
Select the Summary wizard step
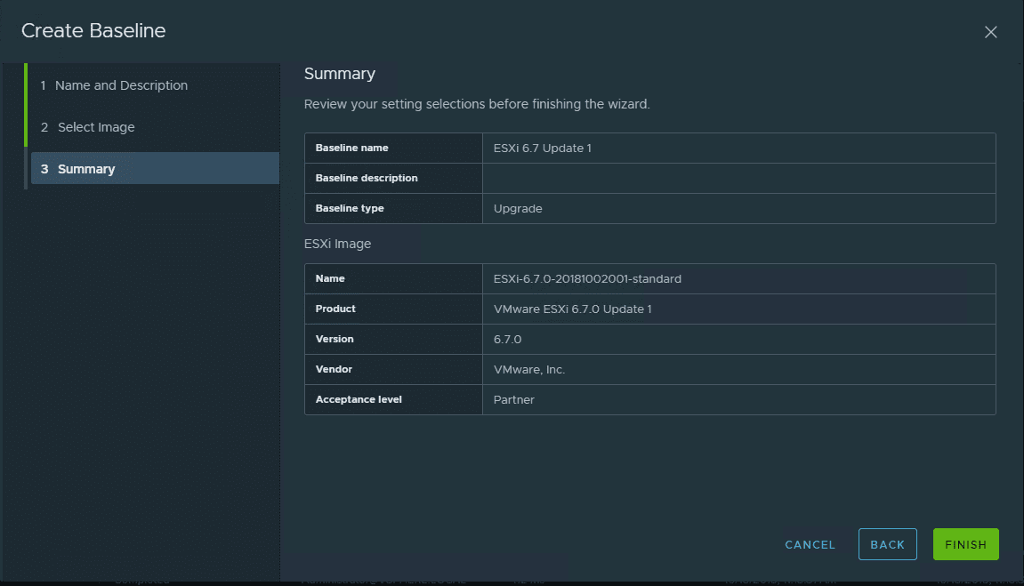point(86,169)
